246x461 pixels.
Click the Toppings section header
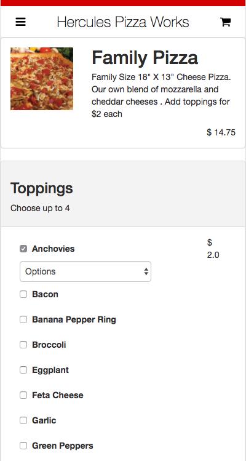41,188
